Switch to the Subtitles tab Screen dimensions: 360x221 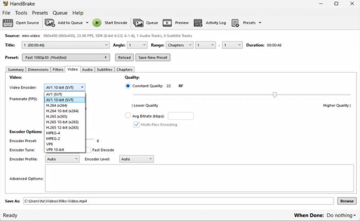point(104,70)
